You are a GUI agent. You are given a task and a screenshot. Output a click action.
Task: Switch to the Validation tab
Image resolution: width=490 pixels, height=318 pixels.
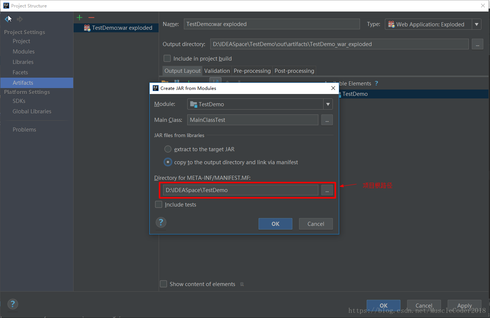tap(217, 71)
